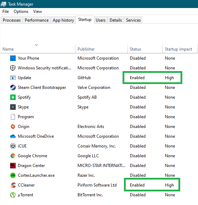Sort by Name using the chevron arrow
Image resolution: width=198 pixels, height=205 pixels.
37,45
